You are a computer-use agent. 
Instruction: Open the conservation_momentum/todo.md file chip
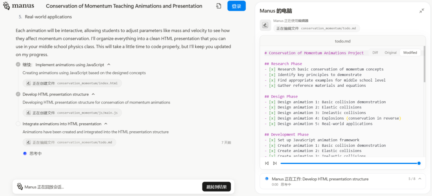click(70, 142)
